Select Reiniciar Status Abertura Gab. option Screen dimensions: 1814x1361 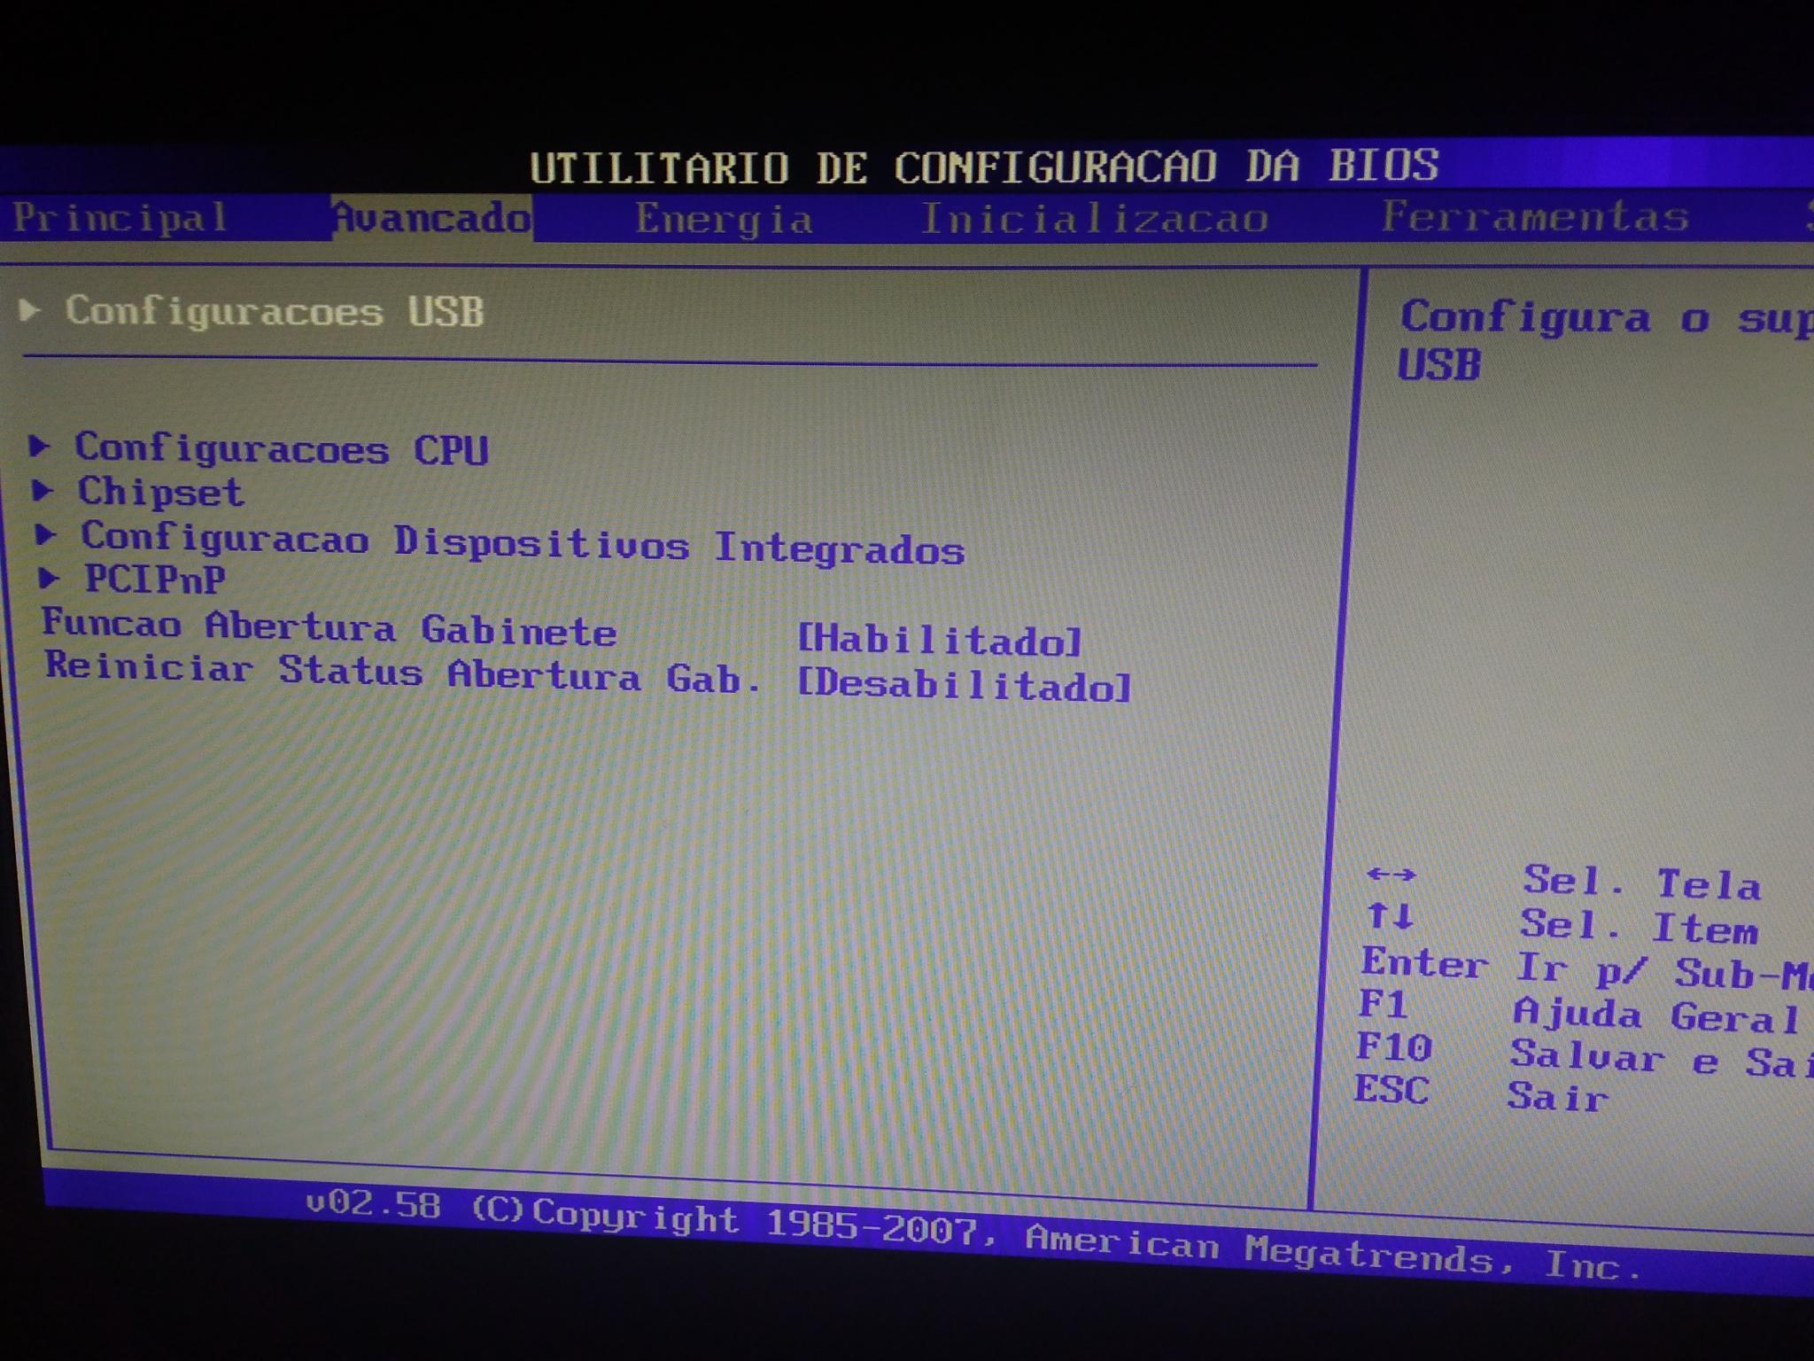pyautogui.click(x=404, y=673)
